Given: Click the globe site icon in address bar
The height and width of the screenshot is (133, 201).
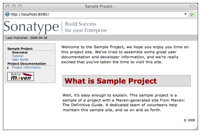Looking at the screenshot, I should (7, 14).
